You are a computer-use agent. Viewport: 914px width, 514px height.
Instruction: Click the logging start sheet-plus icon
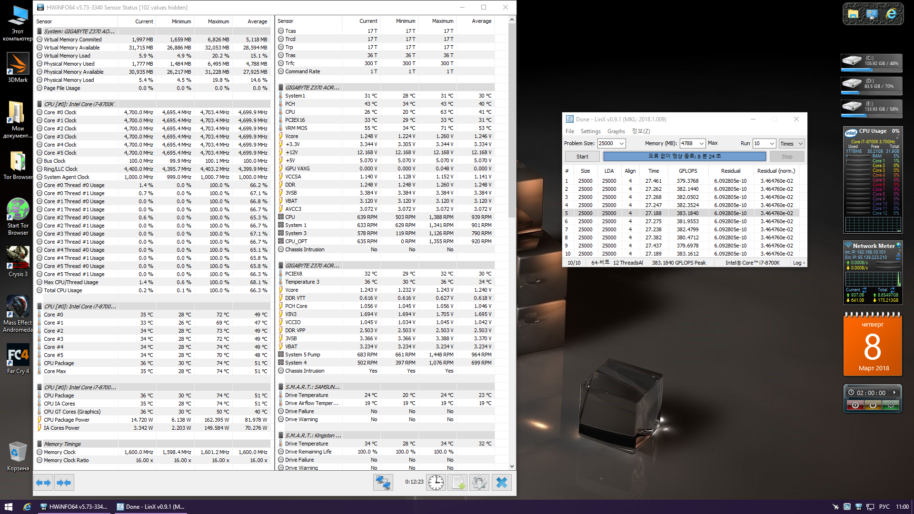click(458, 483)
